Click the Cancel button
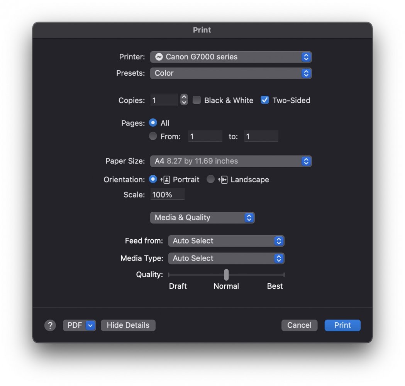Screen dimensions: 405x386 (x=299, y=325)
